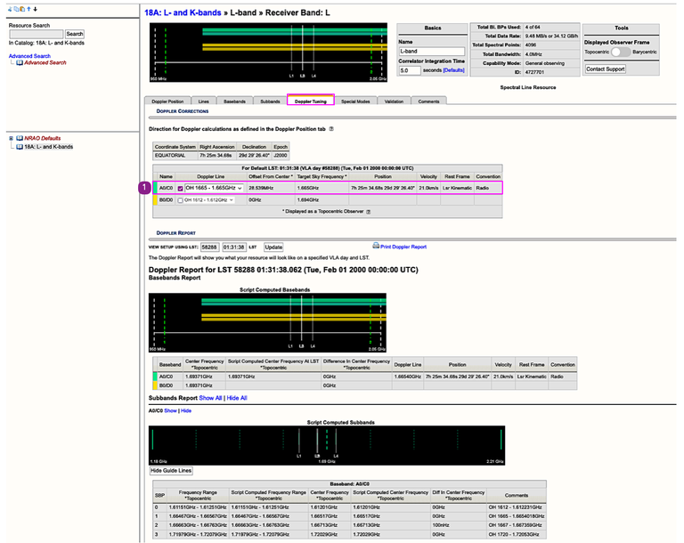Click the Correlator Integration Time input field
This screenshot has height=543, width=684.
pyautogui.click(x=409, y=70)
